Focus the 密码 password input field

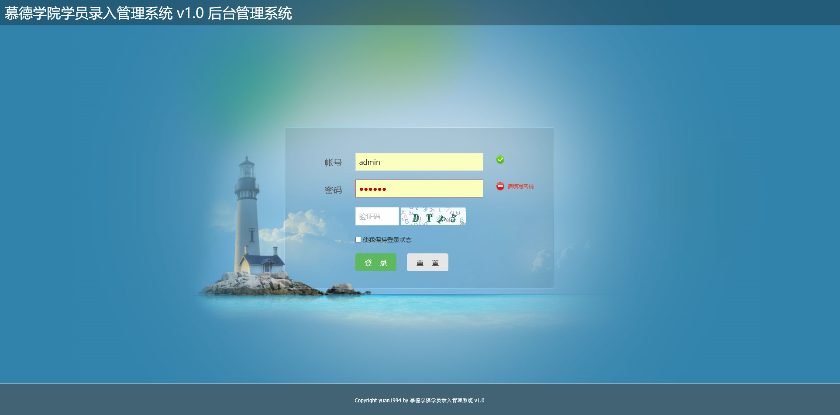coord(419,189)
